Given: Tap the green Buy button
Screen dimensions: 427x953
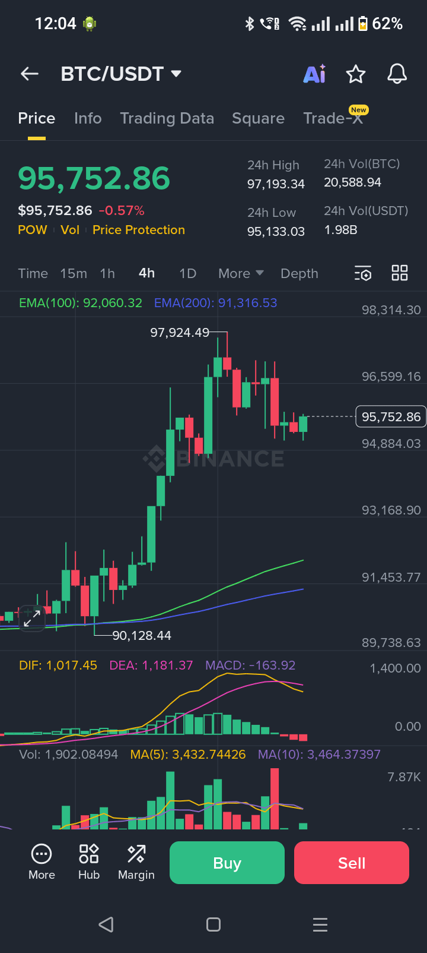Looking at the screenshot, I should tap(227, 863).
